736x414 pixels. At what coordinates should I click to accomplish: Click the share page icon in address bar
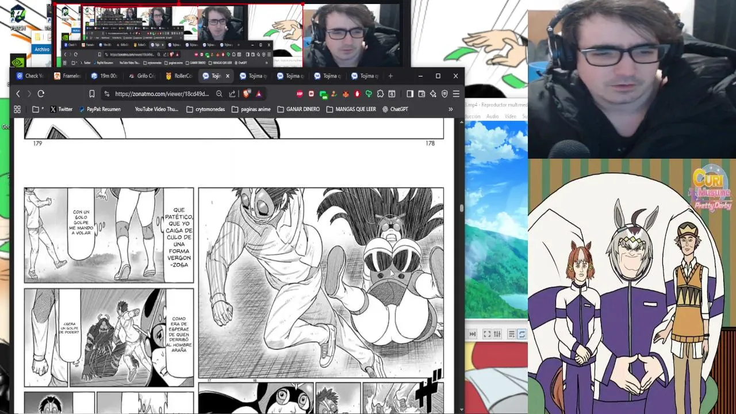pyautogui.click(x=232, y=94)
